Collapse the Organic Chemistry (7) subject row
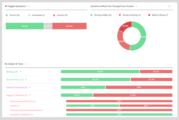 click(30, 95)
